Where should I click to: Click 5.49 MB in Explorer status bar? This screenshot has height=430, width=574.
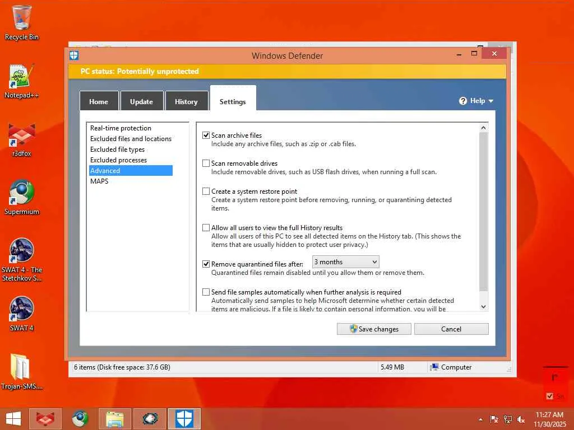[392, 367]
